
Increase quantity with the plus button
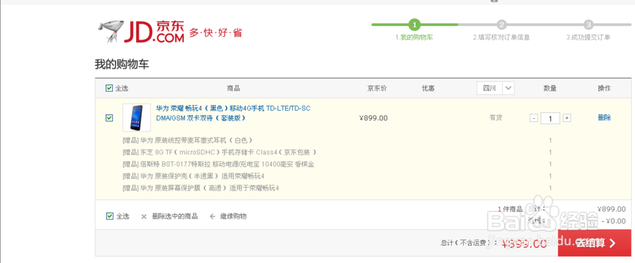coord(566,118)
